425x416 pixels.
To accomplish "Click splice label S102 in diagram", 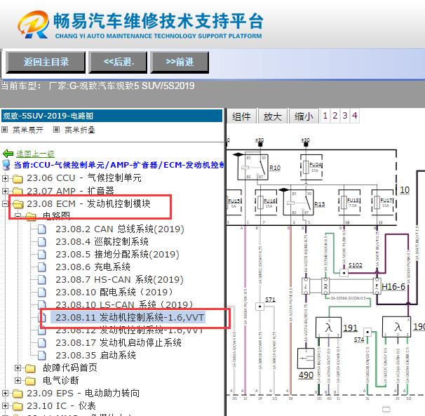I will click(355, 265).
